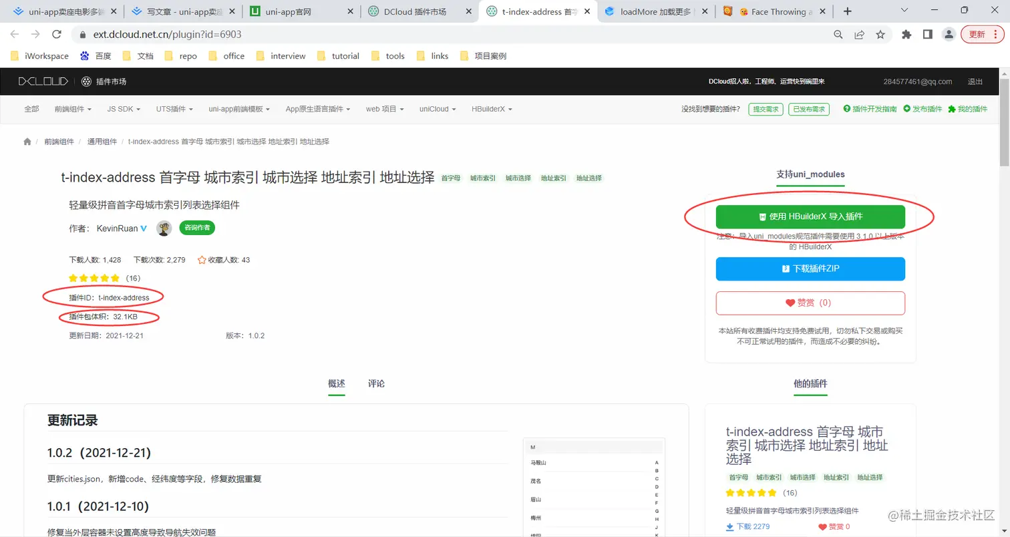Screen dimensions: 1010x537
Task: Expand the App原生语言插件 dropdown
Action: click(318, 109)
